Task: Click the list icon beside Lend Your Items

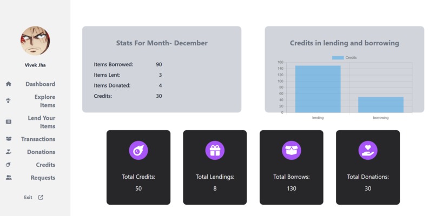Action: point(9,122)
